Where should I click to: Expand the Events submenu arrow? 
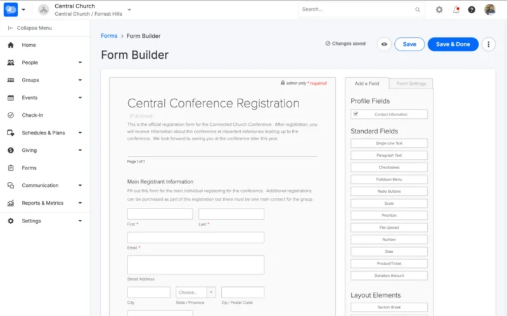(x=80, y=97)
